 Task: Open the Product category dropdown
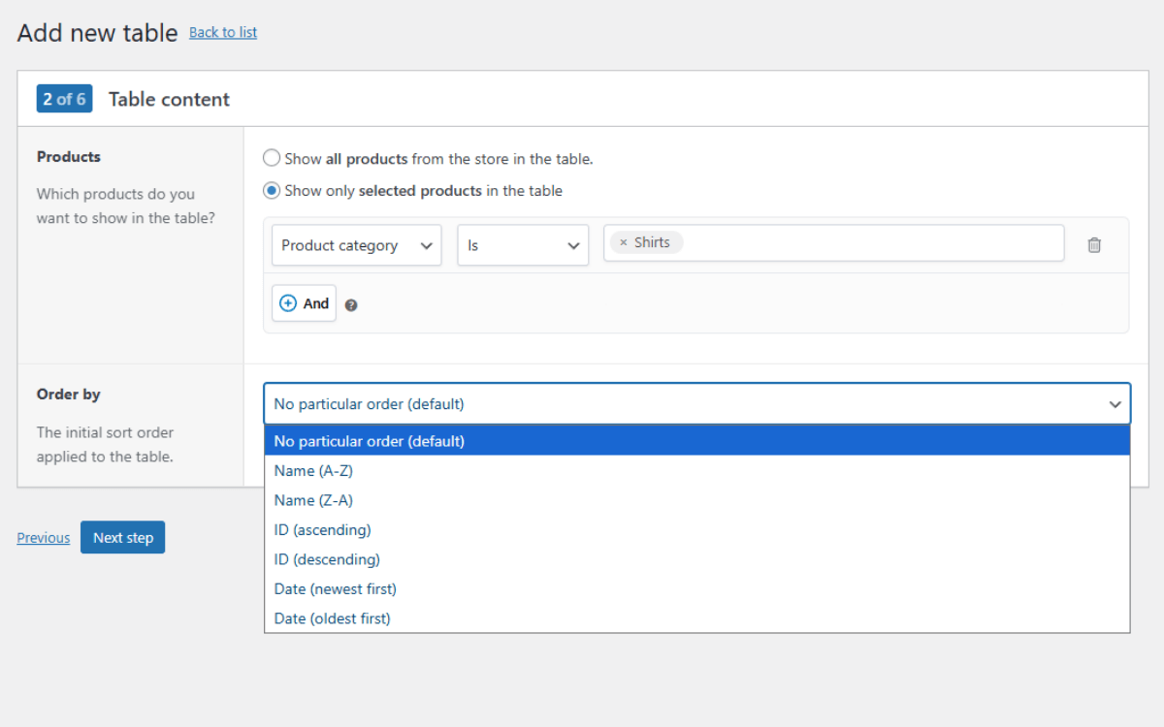click(356, 244)
